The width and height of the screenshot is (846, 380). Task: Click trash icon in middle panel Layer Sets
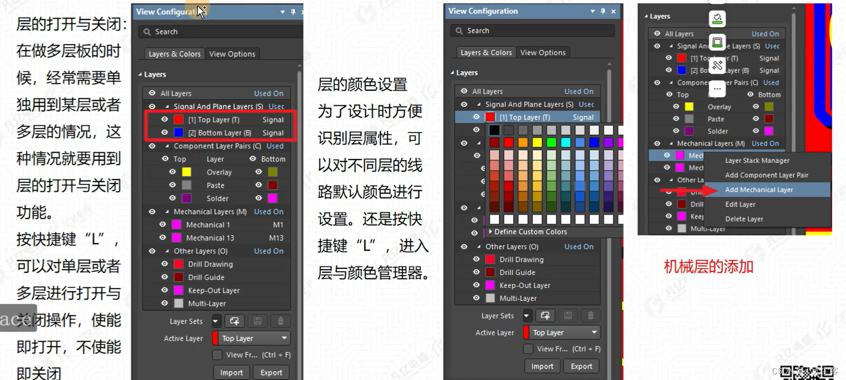click(x=590, y=315)
